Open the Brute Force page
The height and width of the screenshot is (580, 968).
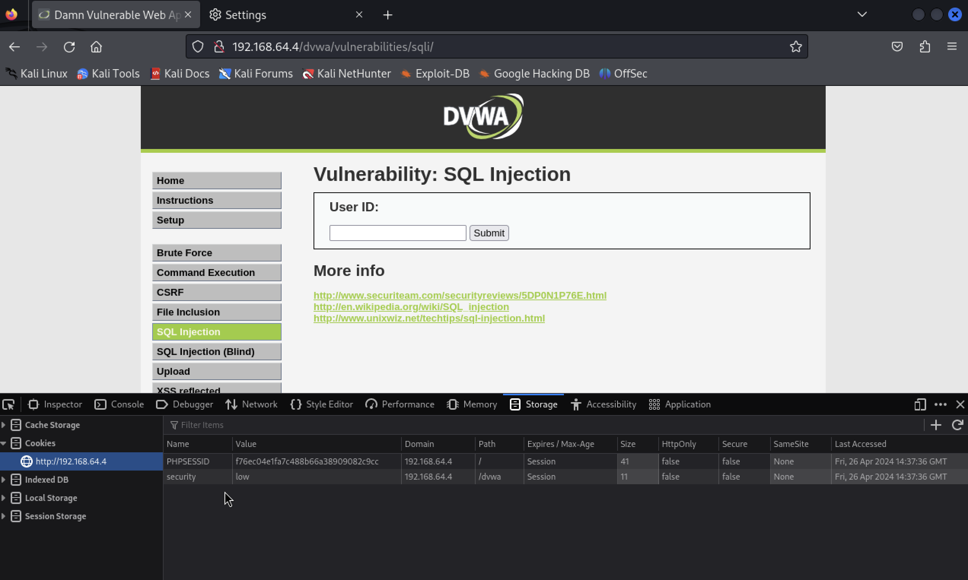(x=217, y=253)
